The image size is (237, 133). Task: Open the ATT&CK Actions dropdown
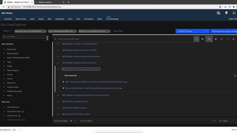193,31
